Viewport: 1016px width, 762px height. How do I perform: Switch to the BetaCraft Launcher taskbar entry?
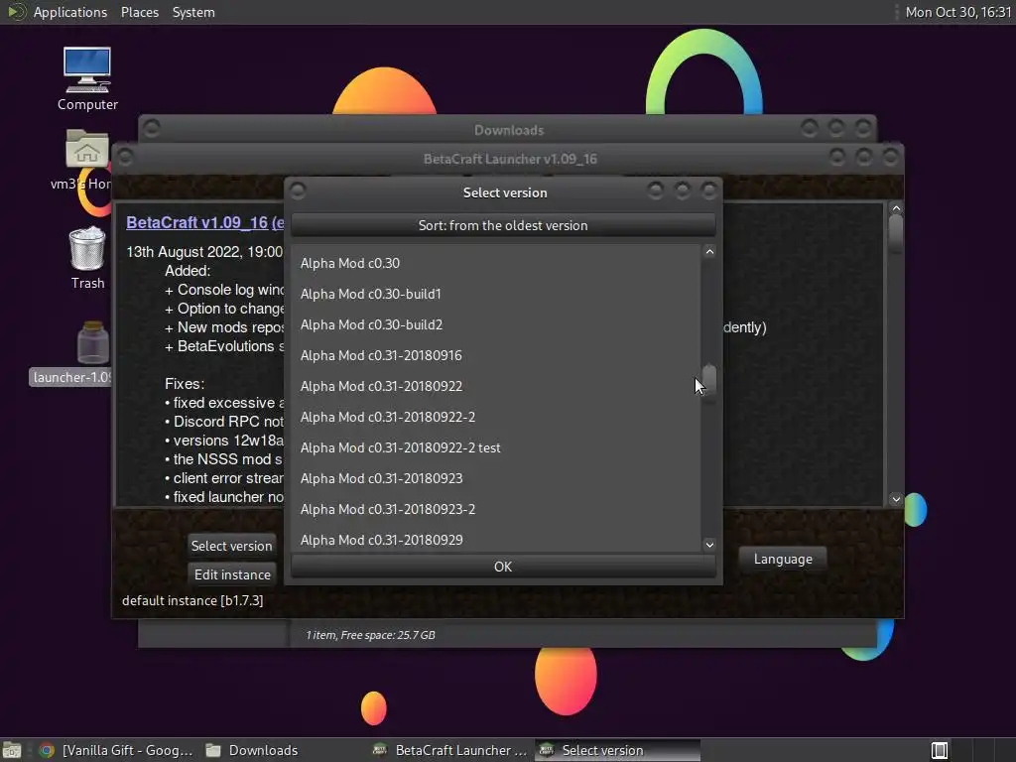tap(450, 750)
